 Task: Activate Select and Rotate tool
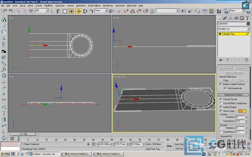point(85,11)
